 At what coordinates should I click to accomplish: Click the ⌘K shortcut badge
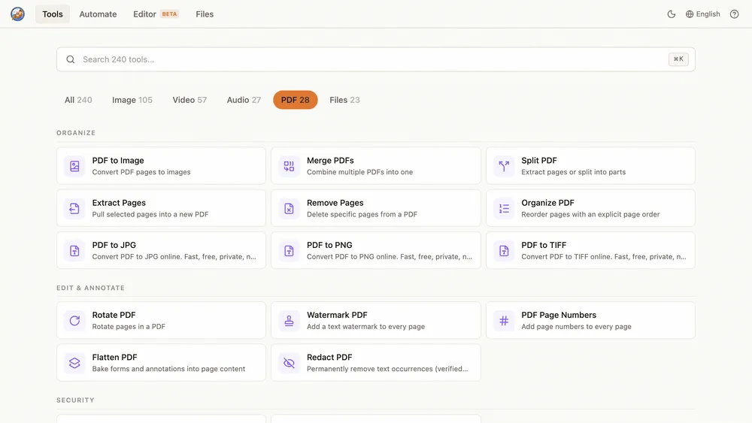(x=678, y=59)
